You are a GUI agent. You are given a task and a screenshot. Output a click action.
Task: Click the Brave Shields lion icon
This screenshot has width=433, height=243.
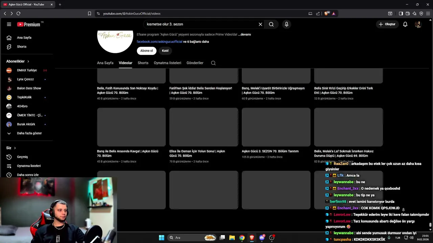click(x=326, y=13)
